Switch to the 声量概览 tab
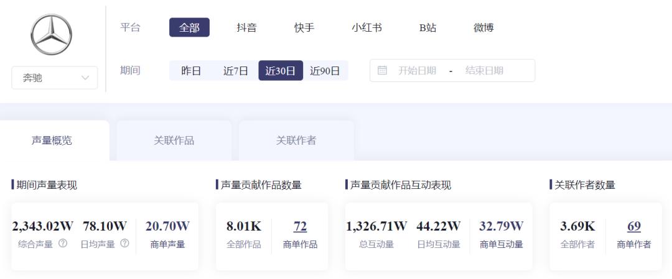 pos(52,140)
